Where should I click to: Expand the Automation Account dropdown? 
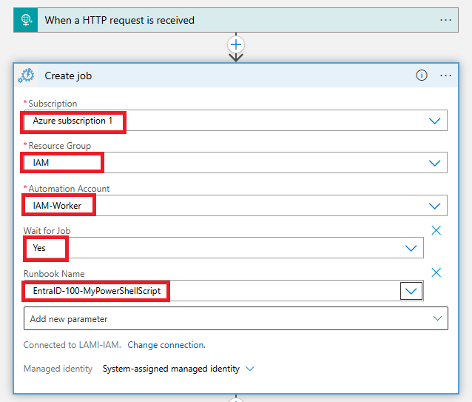click(x=434, y=206)
